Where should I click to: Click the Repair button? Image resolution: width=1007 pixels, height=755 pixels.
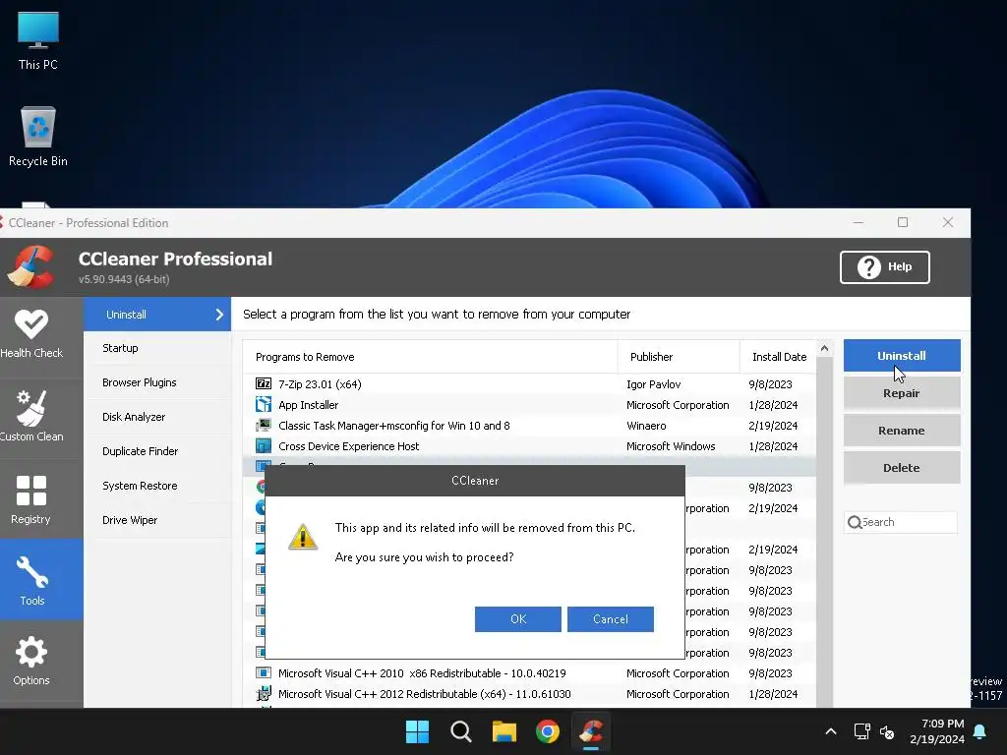point(902,393)
